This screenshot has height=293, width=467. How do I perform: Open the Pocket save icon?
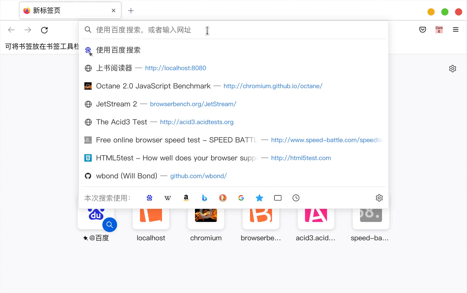423,30
